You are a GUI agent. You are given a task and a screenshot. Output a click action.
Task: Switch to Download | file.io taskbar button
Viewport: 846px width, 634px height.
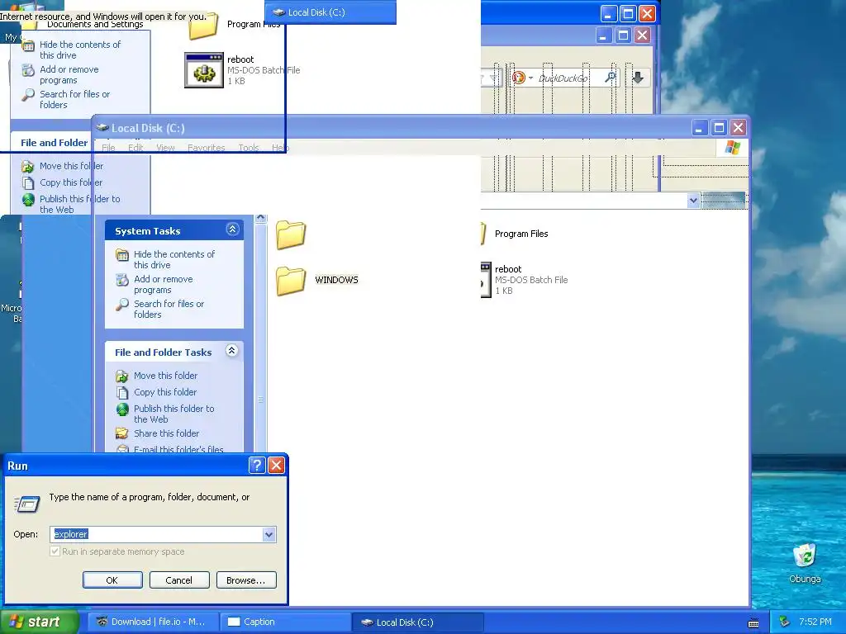153,622
